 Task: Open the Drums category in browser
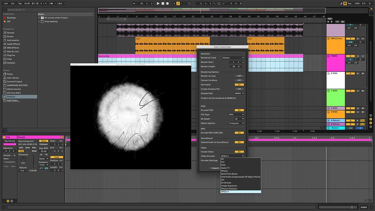click(x=10, y=36)
